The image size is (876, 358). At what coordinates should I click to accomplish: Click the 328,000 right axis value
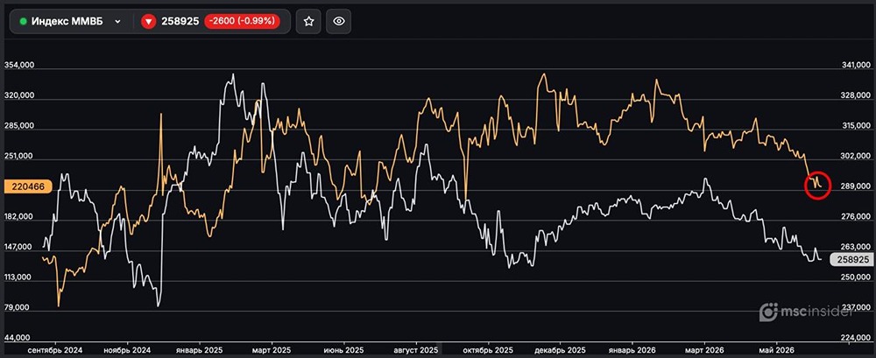856,96
